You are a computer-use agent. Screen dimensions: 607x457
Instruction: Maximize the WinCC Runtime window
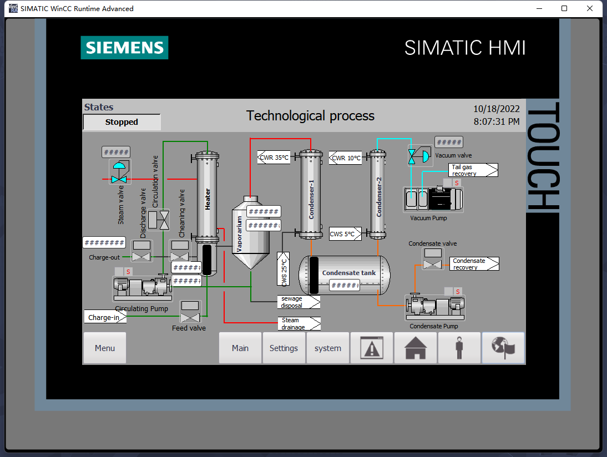[x=564, y=8]
